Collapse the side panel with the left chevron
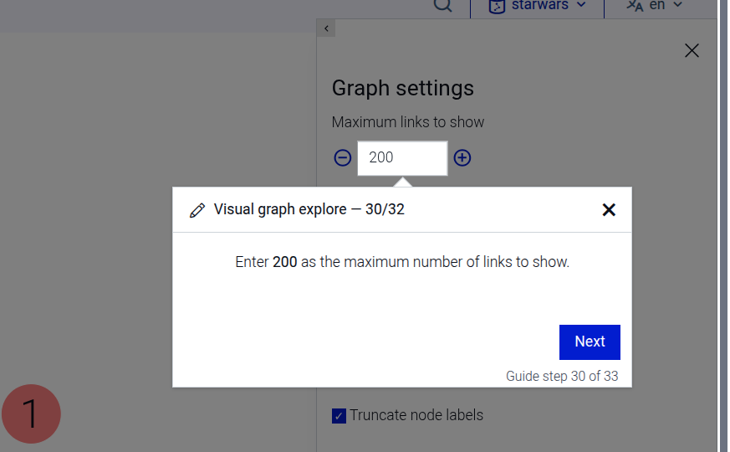The width and height of the screenshot is (730, 452). [326, 28]
